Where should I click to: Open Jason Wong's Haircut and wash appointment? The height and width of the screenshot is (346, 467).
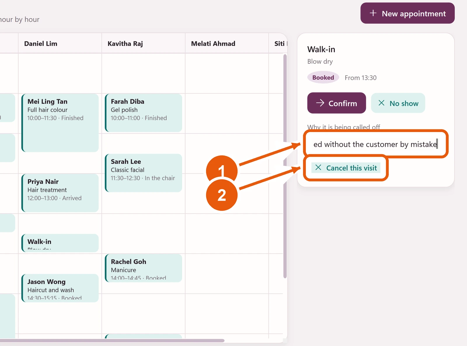point(60,288)
